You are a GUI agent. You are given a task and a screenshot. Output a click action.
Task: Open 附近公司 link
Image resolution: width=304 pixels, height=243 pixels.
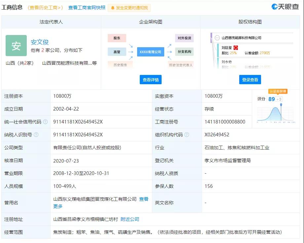(130, 219)
